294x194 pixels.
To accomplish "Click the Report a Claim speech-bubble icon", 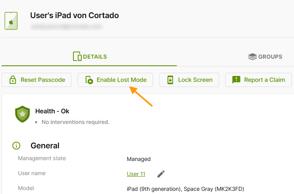I will (x=236, y=80).
